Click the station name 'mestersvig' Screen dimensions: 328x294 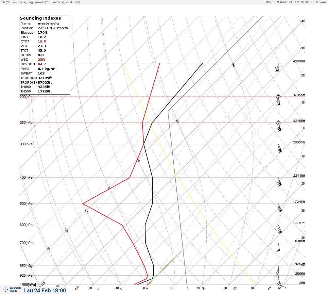point(48,24)
